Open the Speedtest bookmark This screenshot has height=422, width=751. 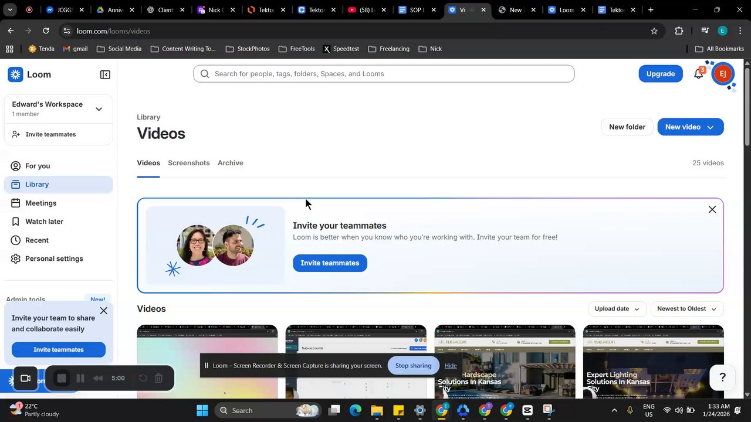341,49
